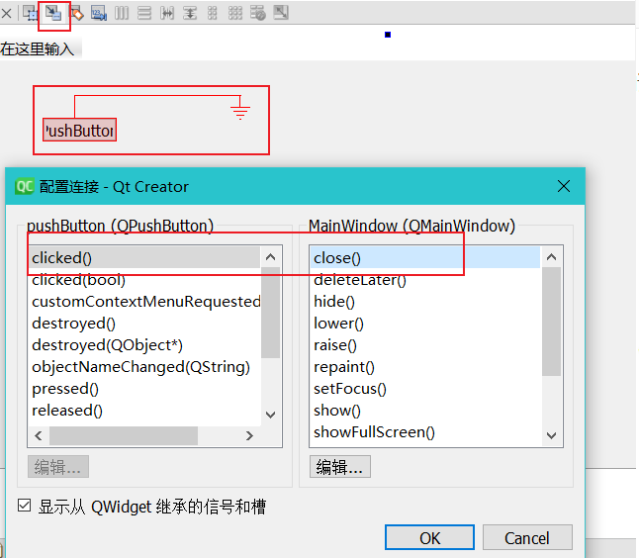Select the setFocus() slot
Screen dimensions: 639x558
(425, 389)
